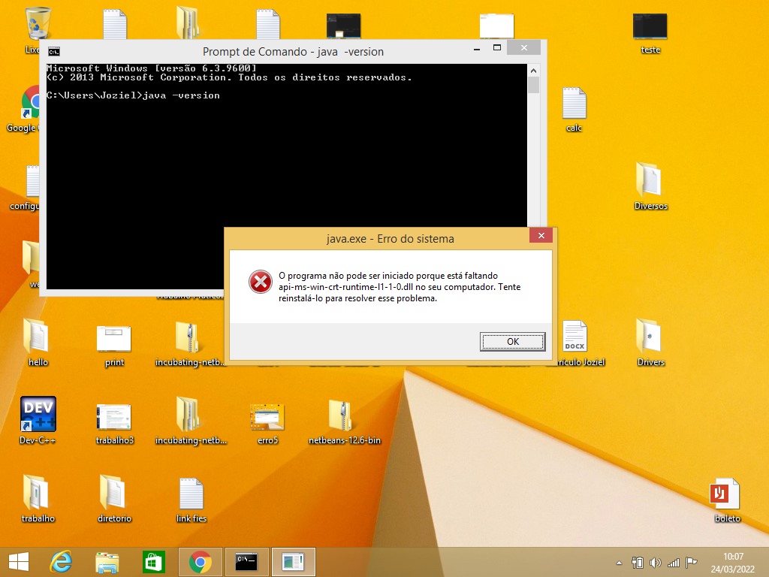
Task: Open the battery power tray icon
Action: coord(637,562)
